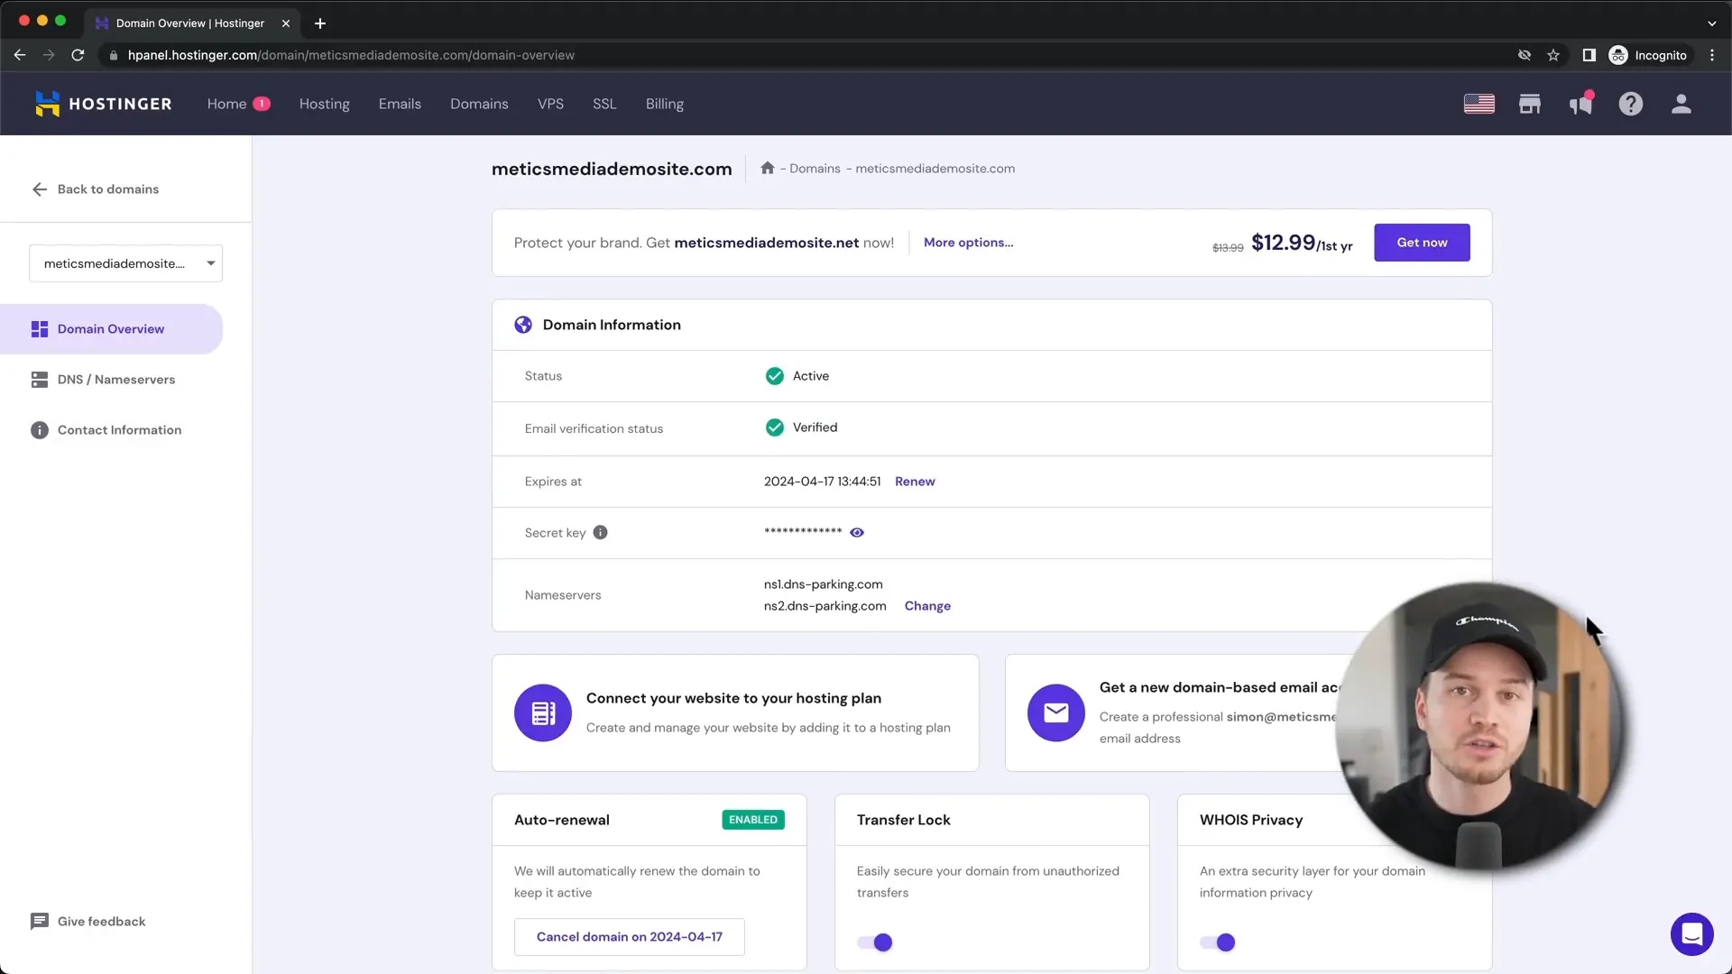Click the Contact Information sidebar icon
Image resolution: width=1732 pixels, height=974 pixels.
[x=40, y=429]
